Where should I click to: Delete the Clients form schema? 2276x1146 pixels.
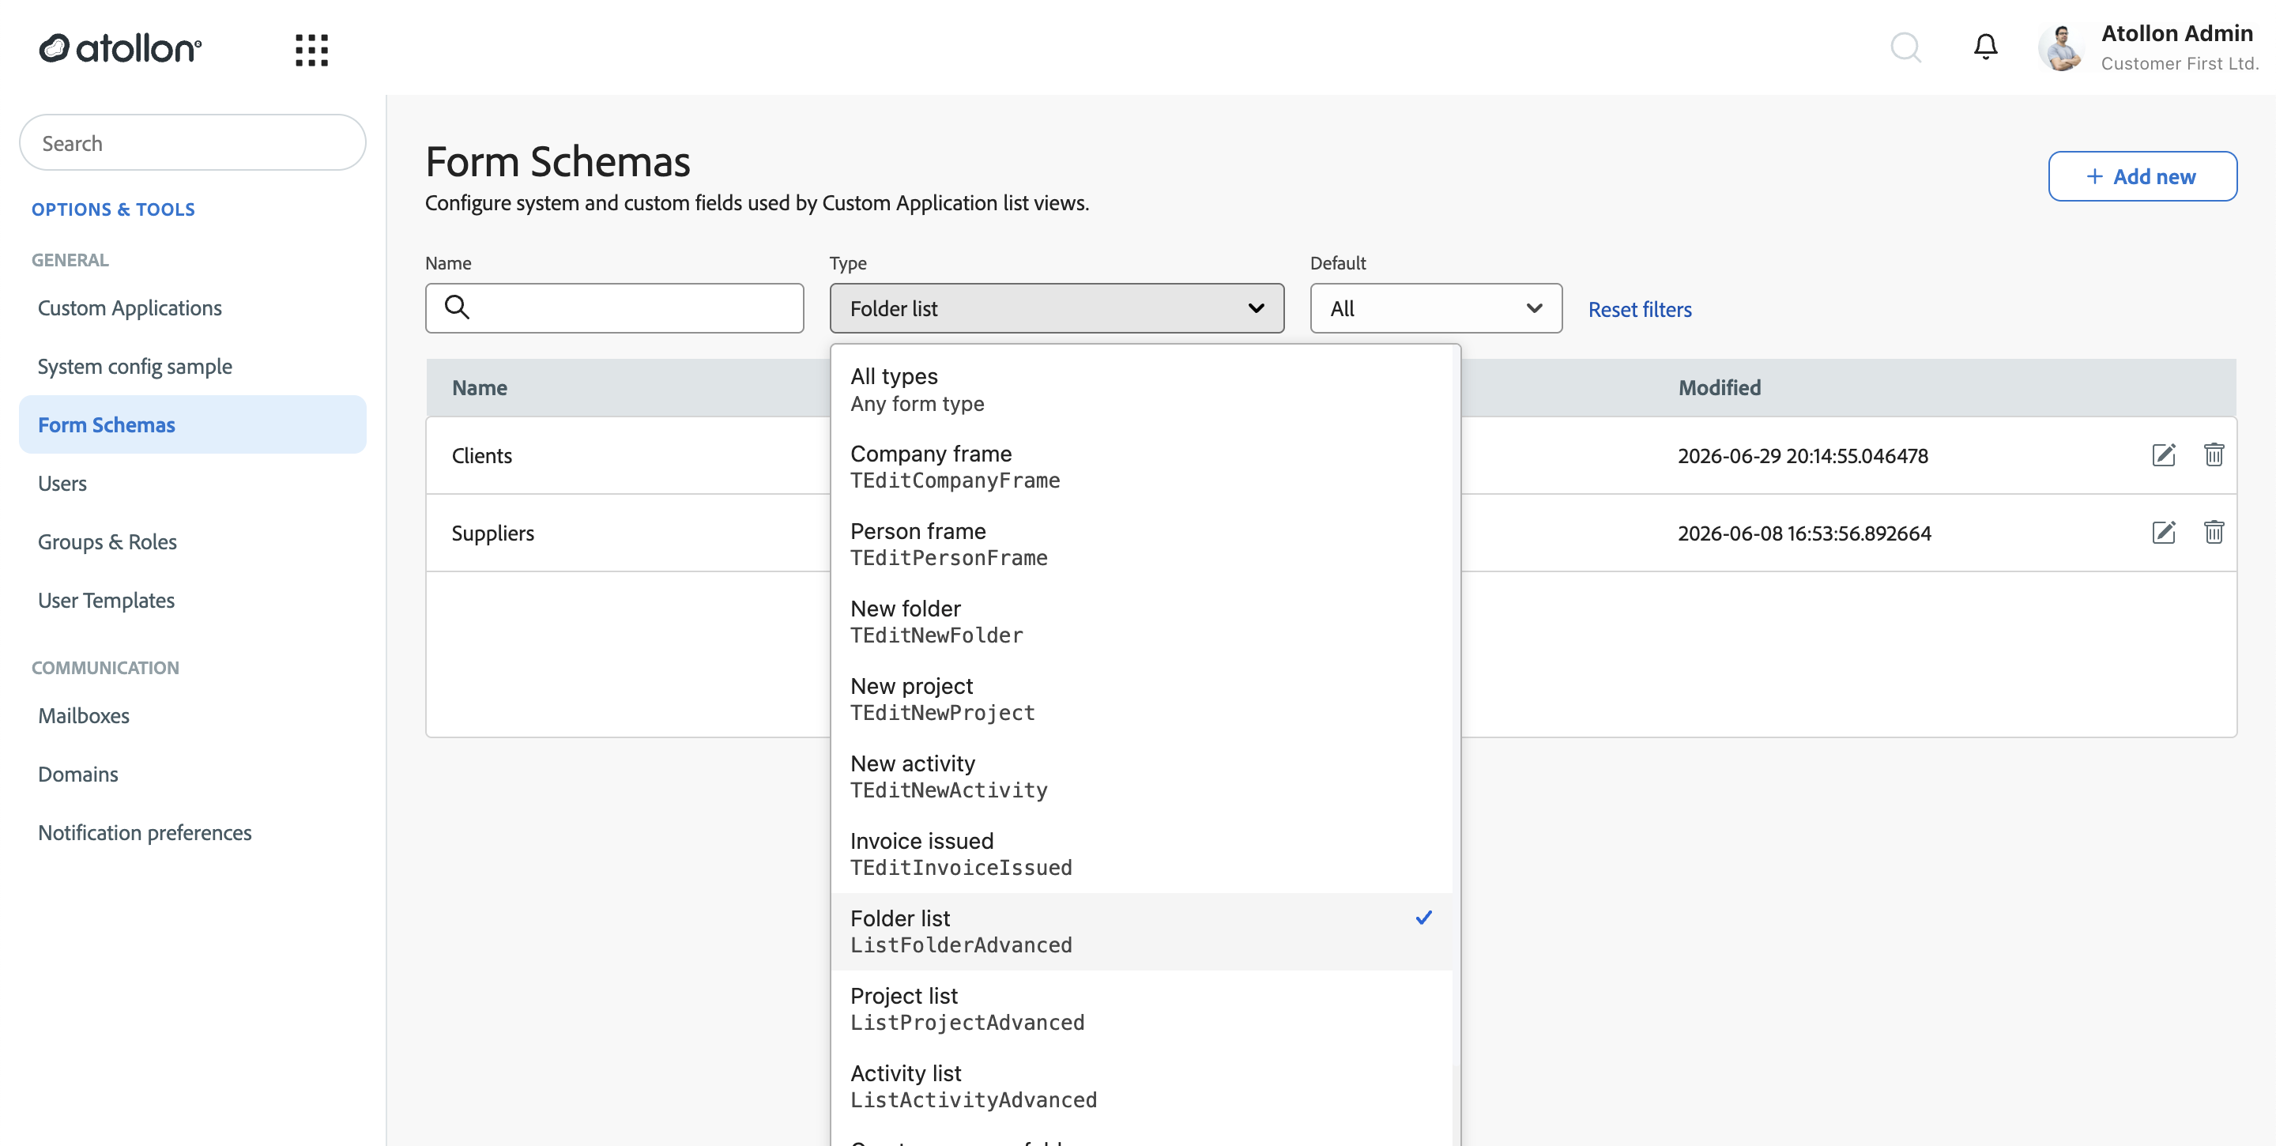point(2214,455)
